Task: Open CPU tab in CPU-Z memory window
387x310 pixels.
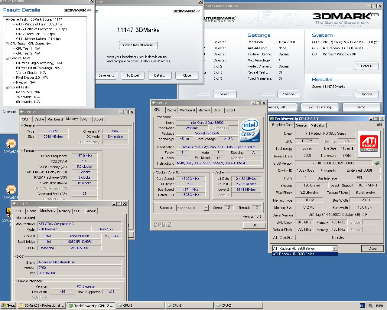Action: click(x=25, y=119)
